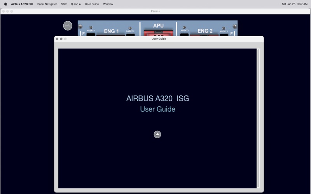Click the User Guide title text

pyautogui.click(x=159, y=39)
